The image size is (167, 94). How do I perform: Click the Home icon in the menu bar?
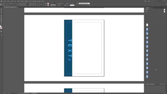(x=1, y=1)
